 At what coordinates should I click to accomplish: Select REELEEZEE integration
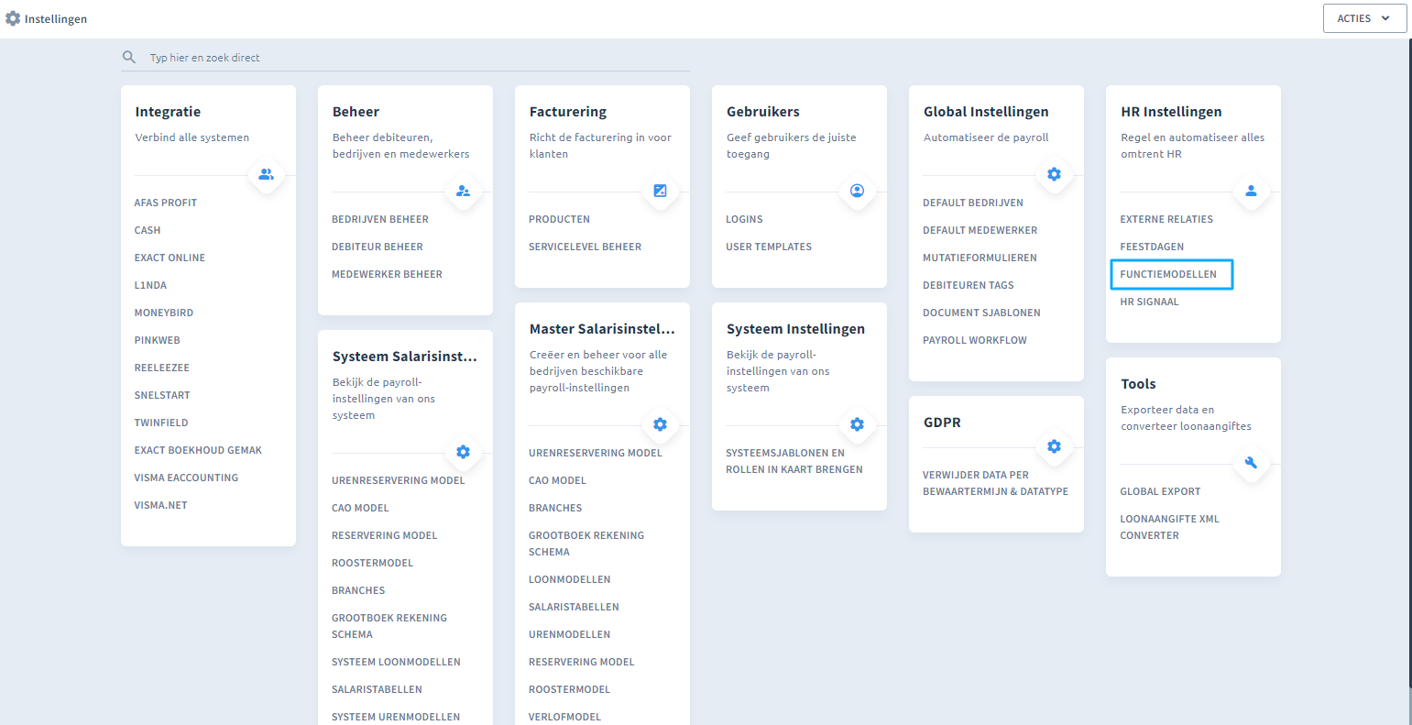pos(162,368)
